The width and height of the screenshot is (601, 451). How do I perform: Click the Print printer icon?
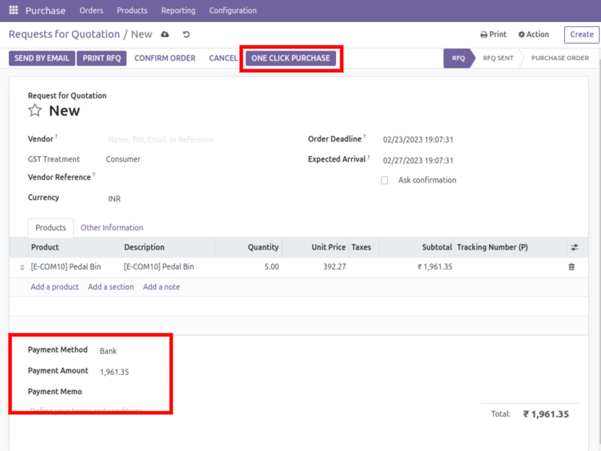[484, 35]
